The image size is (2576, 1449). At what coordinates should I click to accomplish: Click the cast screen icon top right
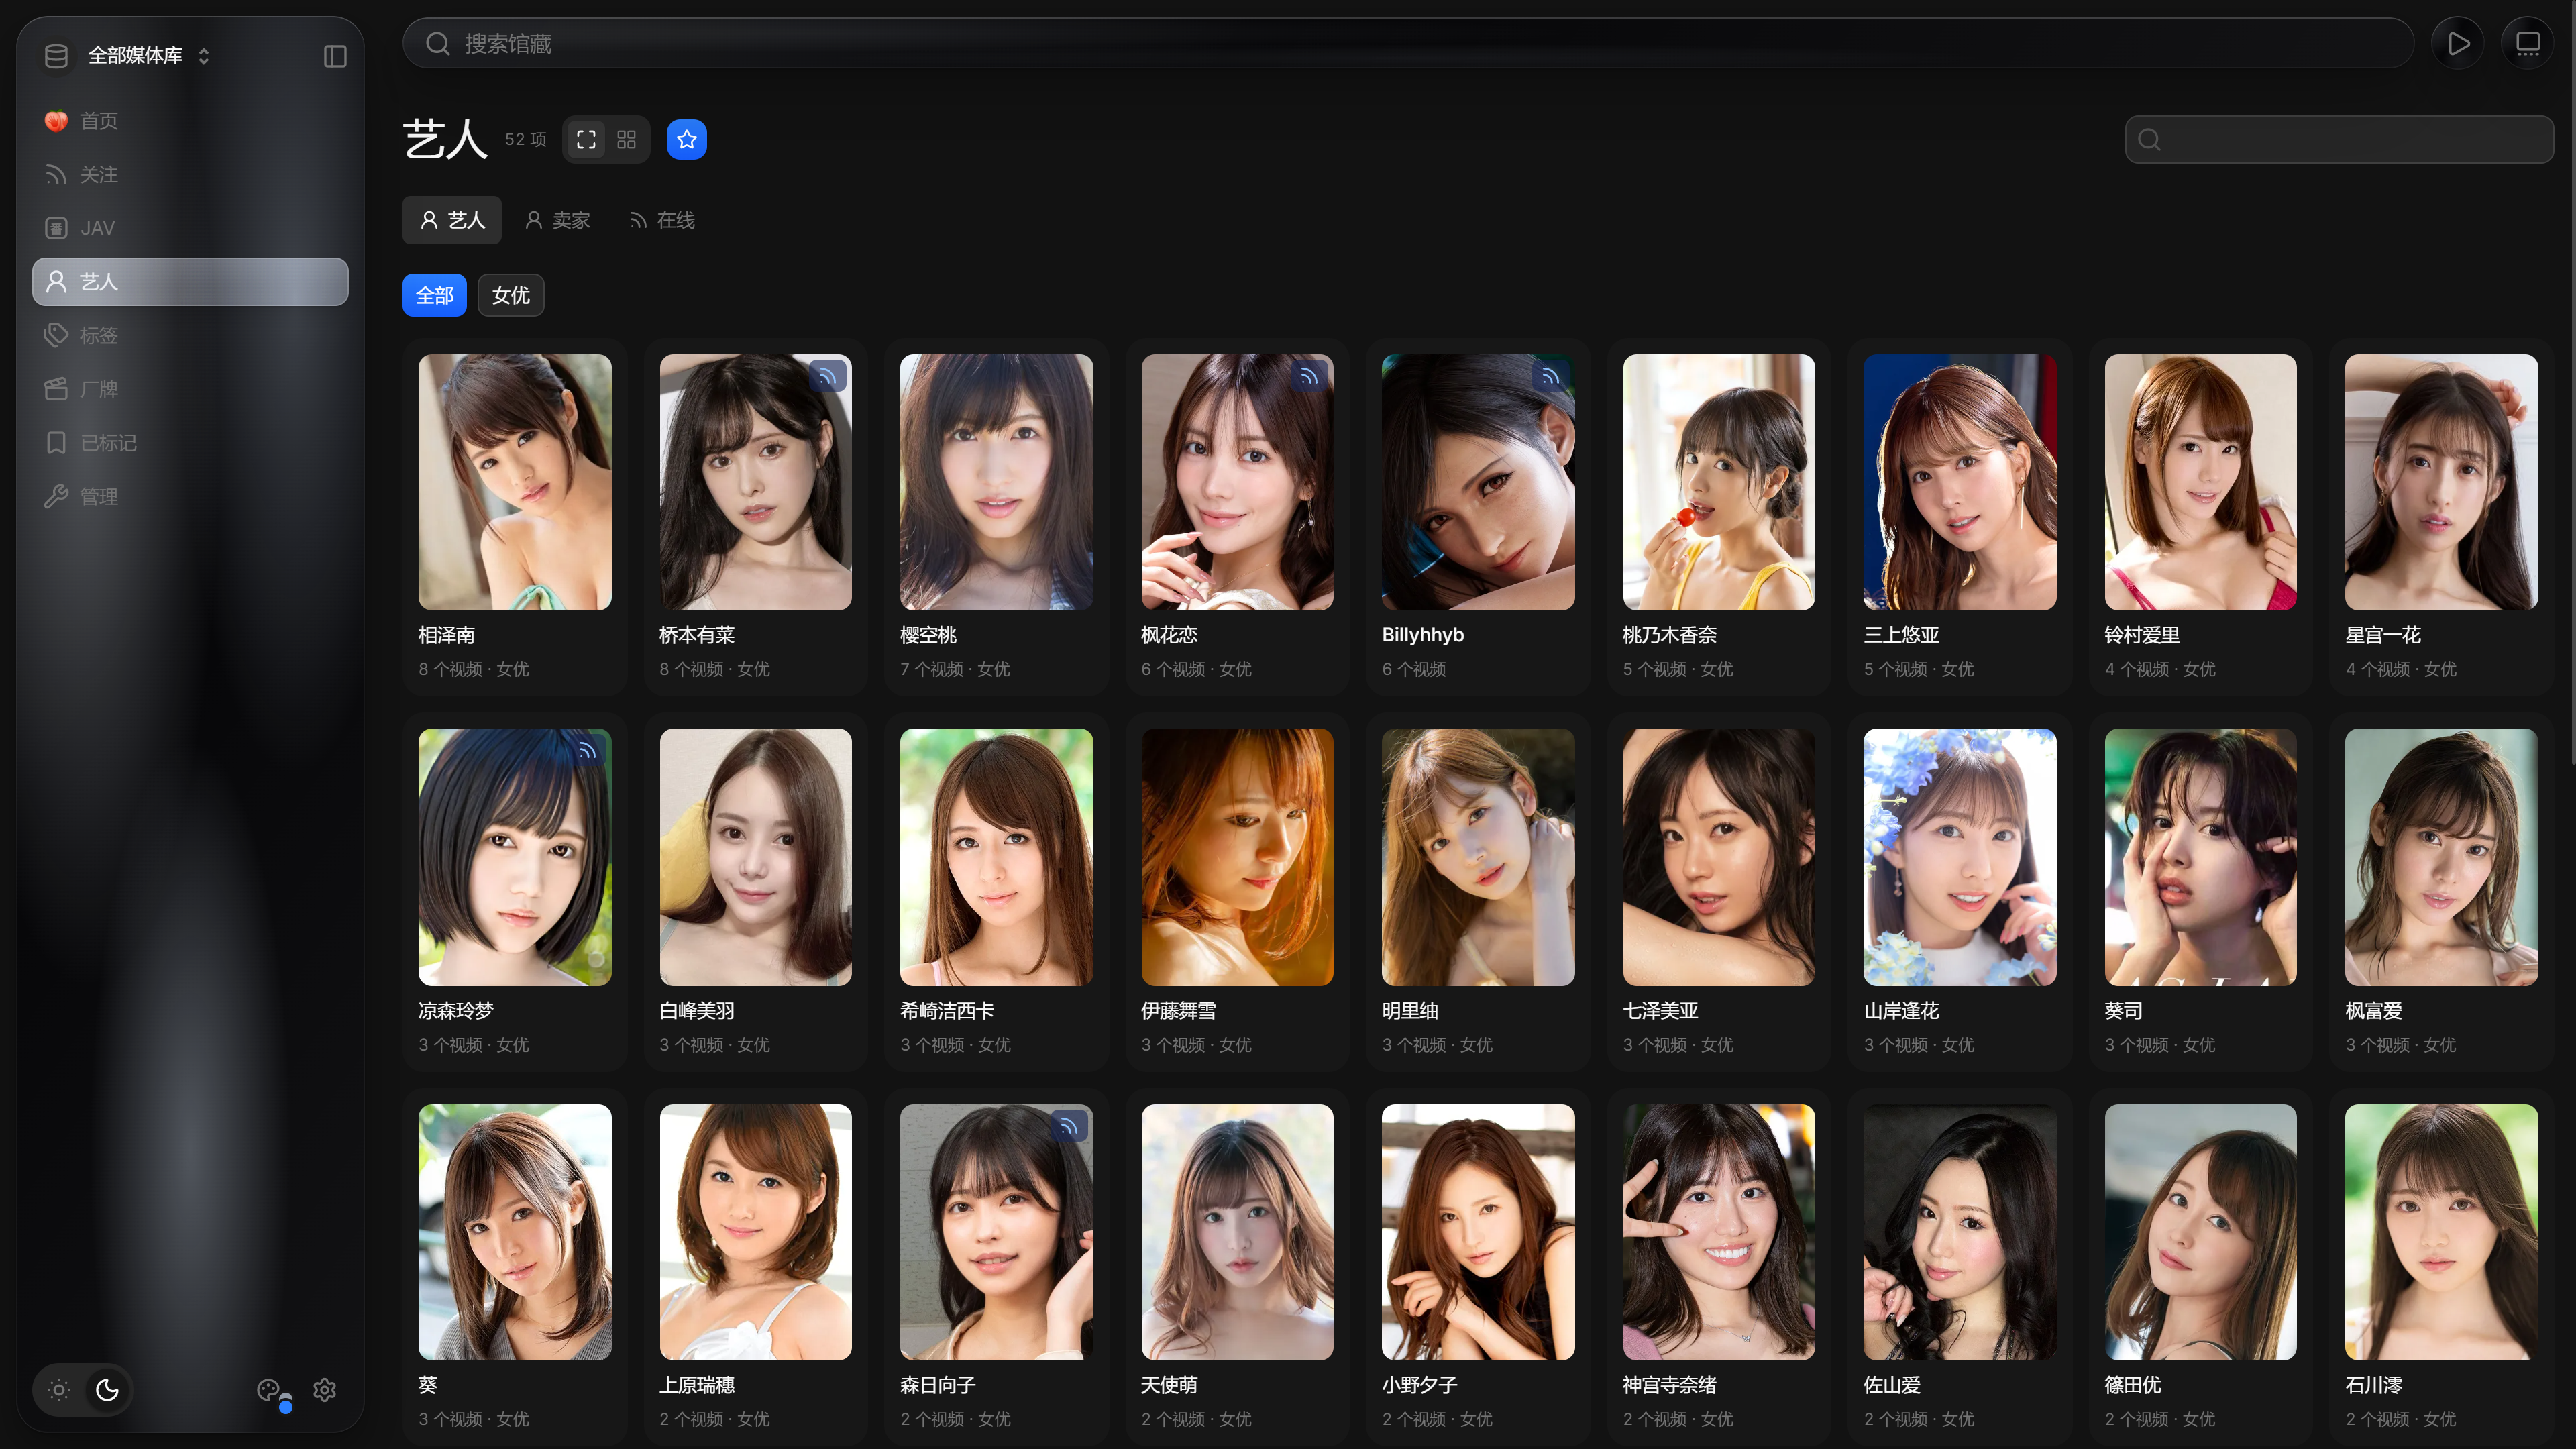[x=2528, y=43]
